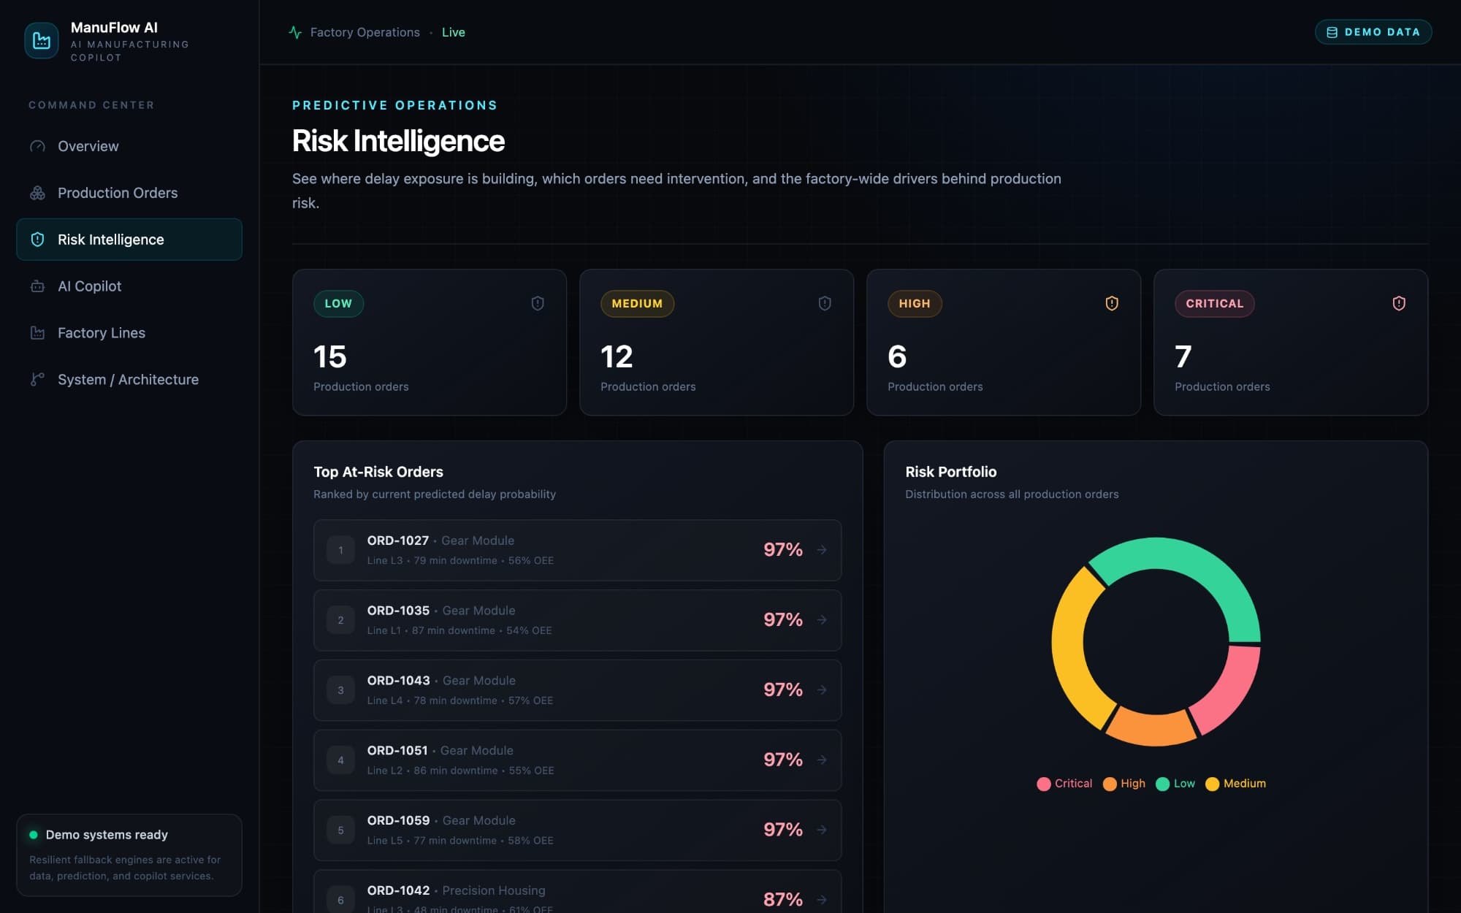Open the Overview page
The height and width of the screenshot is (913, 1461).
[x=129, y=146]
